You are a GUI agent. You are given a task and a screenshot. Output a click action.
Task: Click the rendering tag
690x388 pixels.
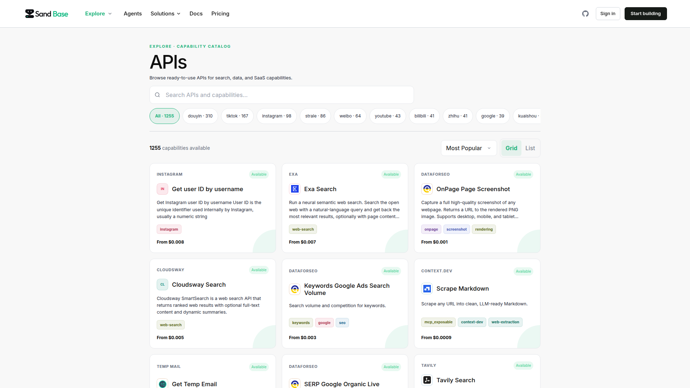484,229
